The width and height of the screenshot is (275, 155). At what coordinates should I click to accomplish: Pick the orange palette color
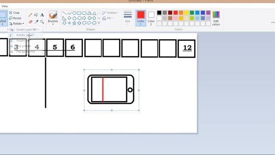(181, 12)
